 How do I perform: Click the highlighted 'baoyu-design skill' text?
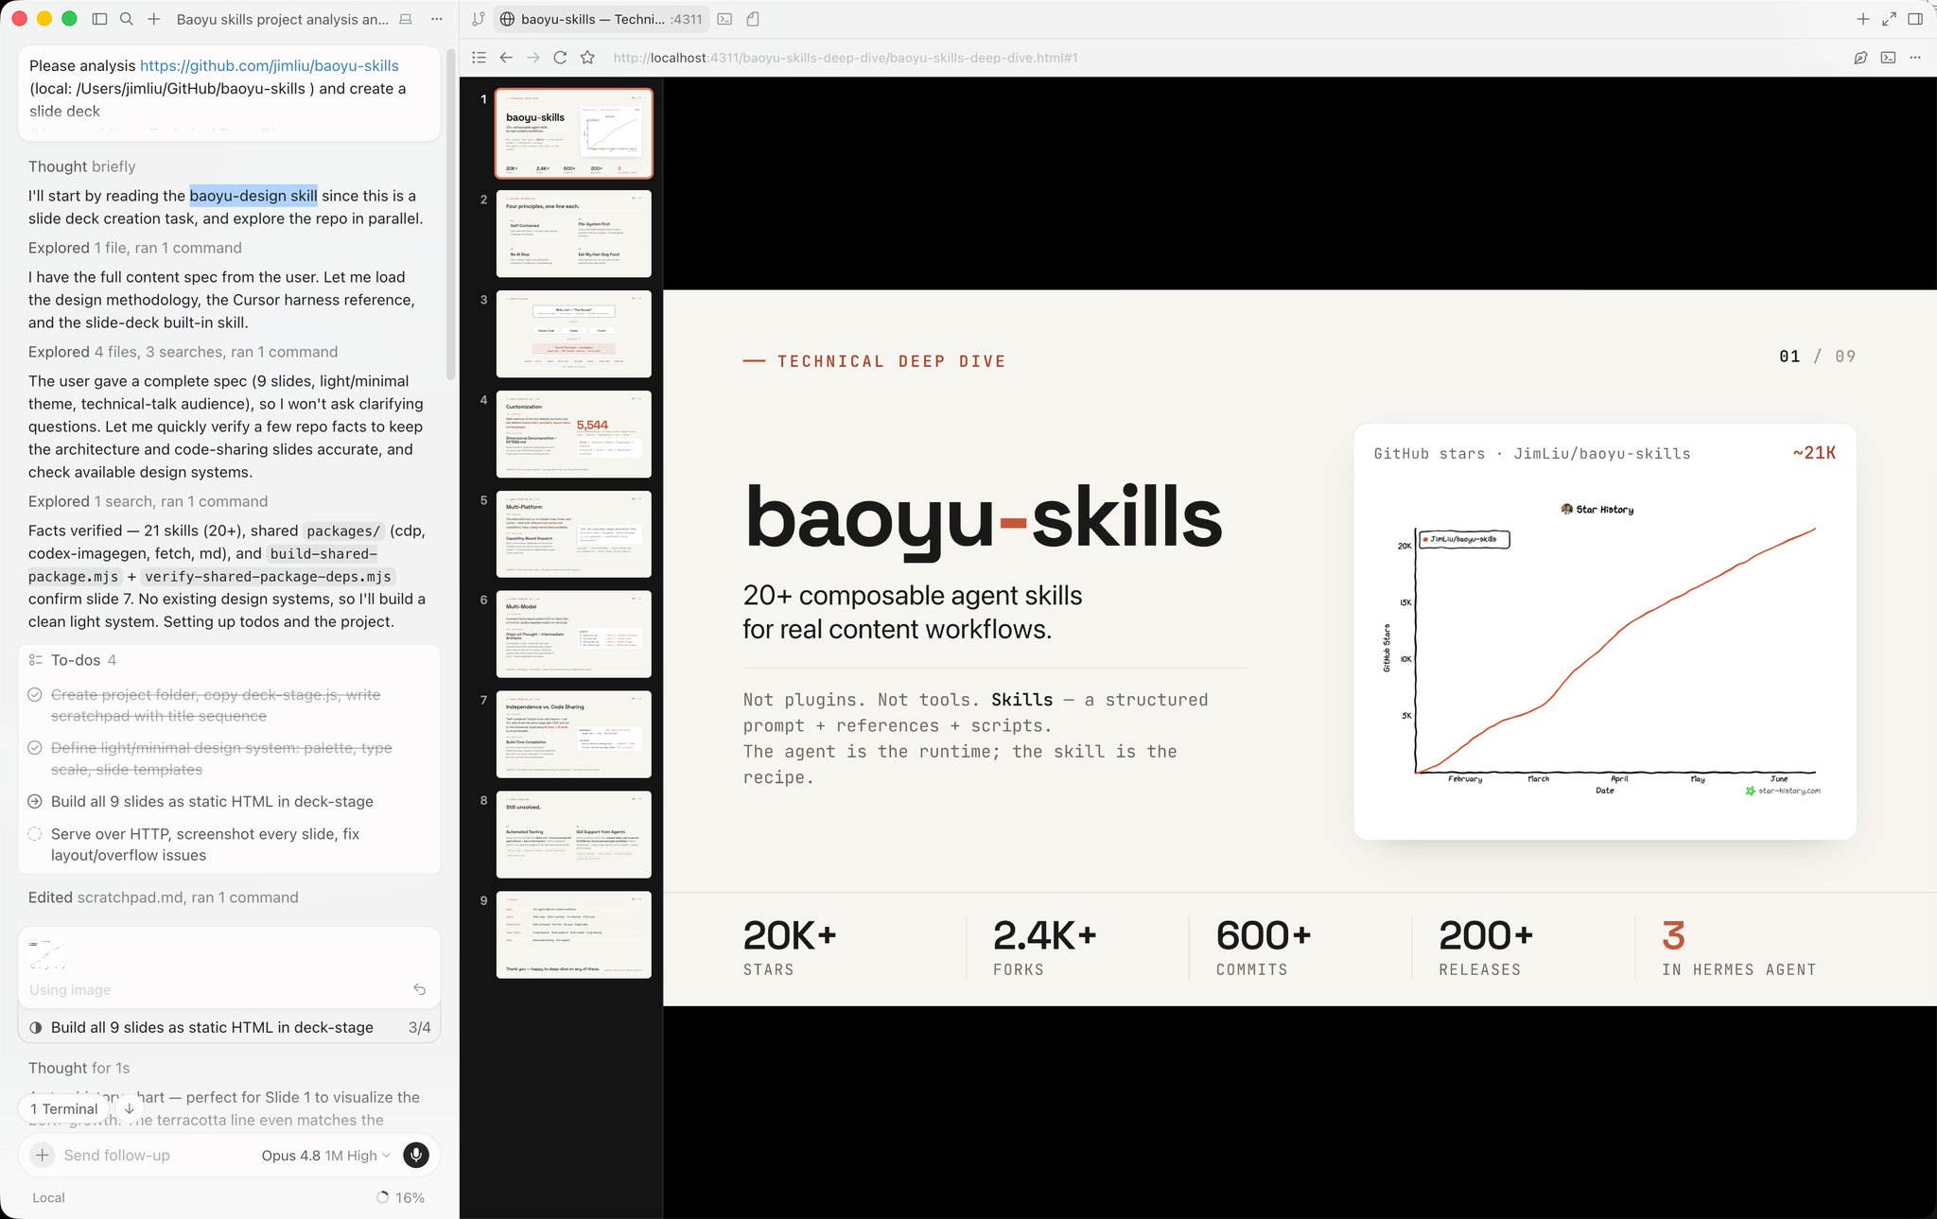253,196
